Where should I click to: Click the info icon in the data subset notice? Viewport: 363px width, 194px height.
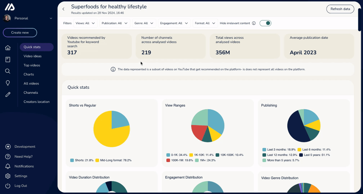(x=113, y=69)
